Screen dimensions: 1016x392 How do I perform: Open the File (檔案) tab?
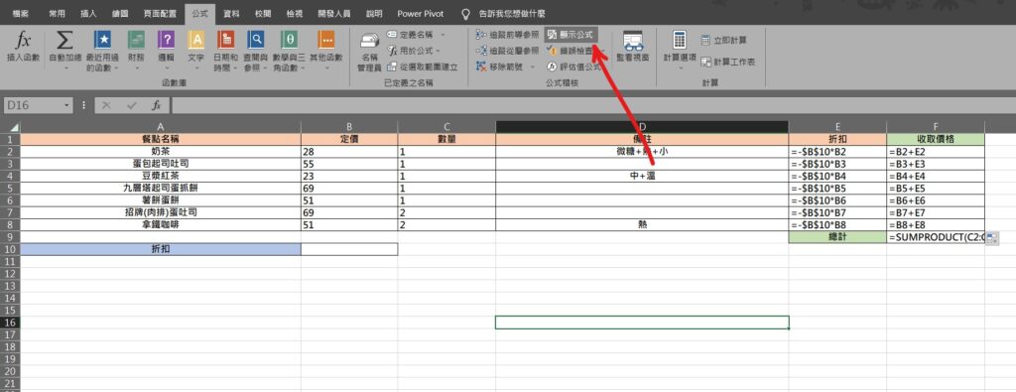pos(20,13)
